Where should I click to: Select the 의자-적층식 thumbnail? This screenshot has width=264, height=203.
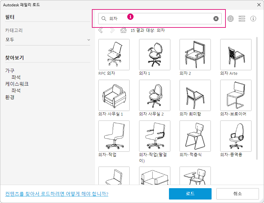(x=195, y=136)
